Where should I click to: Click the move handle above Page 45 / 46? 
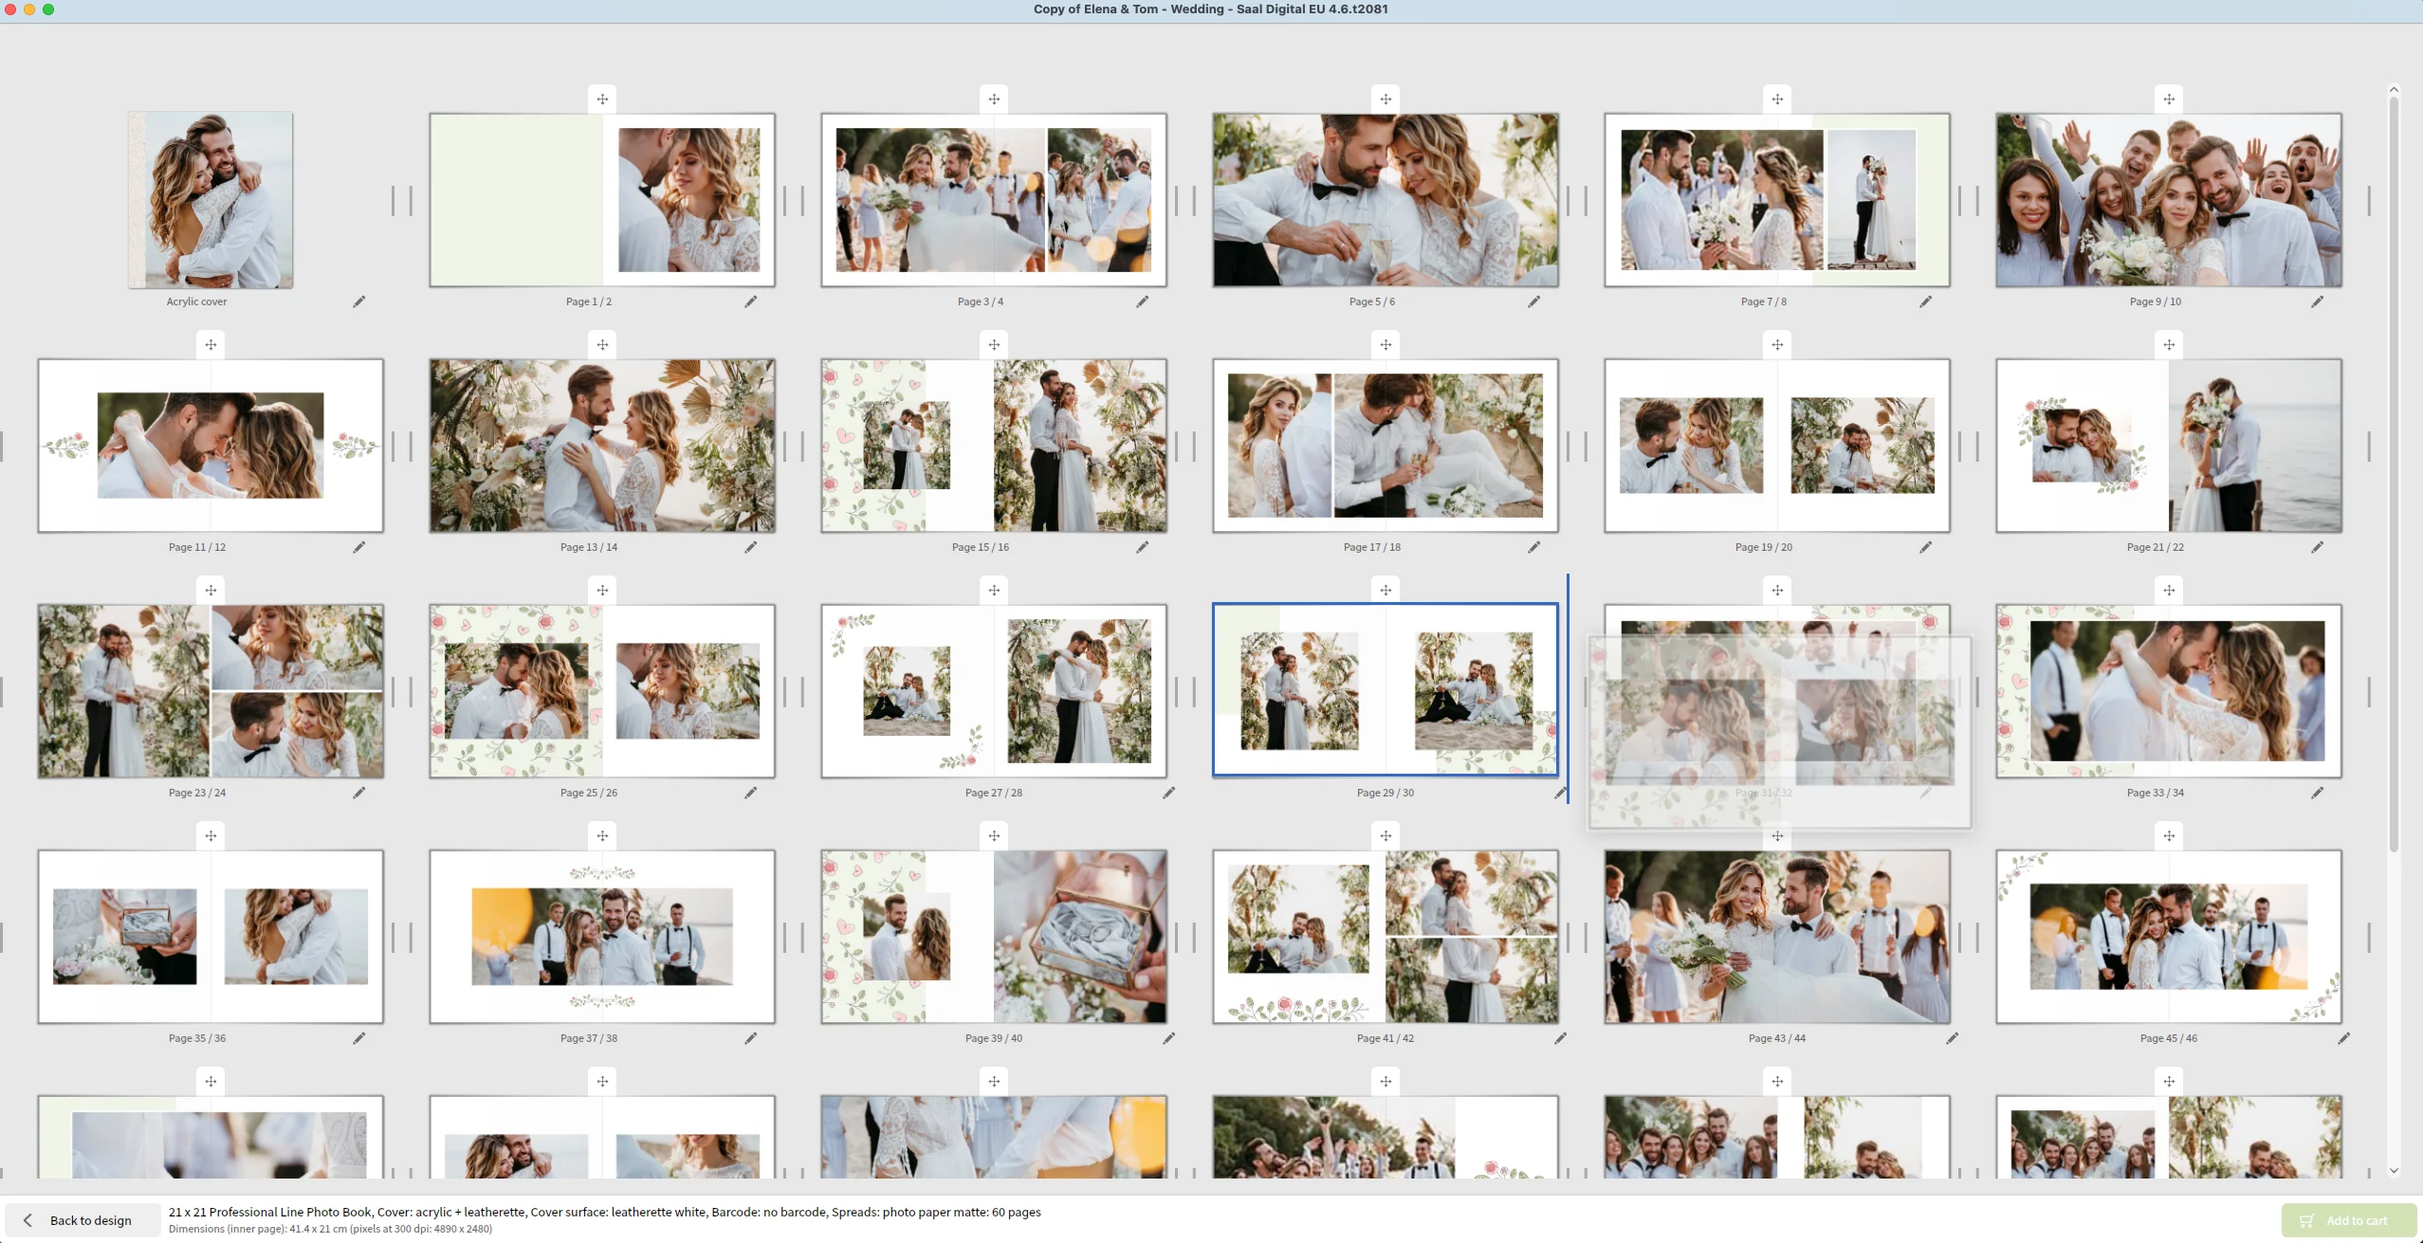click(2169, 836)
